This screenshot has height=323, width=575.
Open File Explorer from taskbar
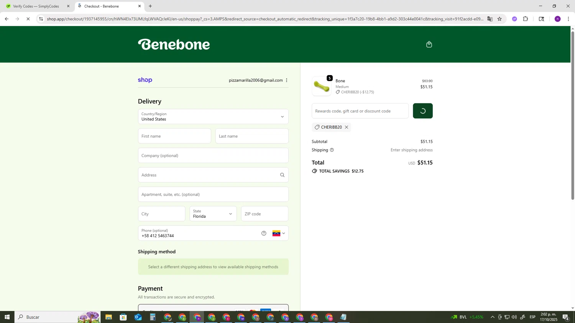pyautogui.click(x=108, y=317)
